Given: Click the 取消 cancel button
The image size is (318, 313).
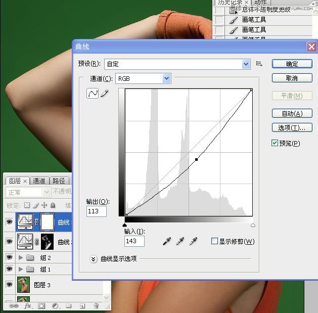Looking at the screenshot, I should coord(292,78).
